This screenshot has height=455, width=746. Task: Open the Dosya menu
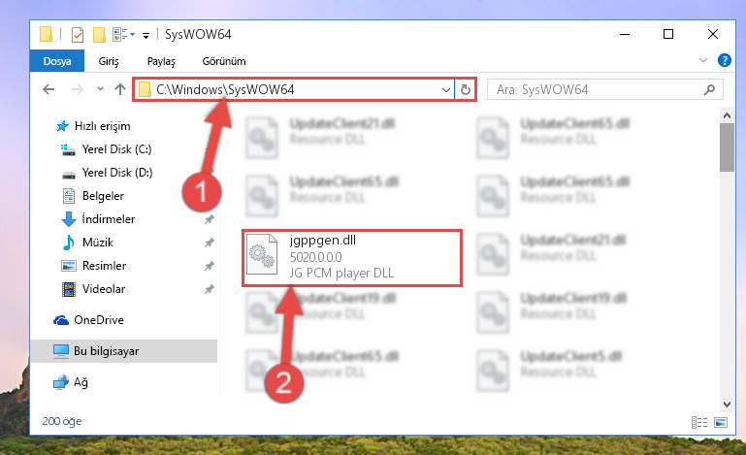pos(57,61)
